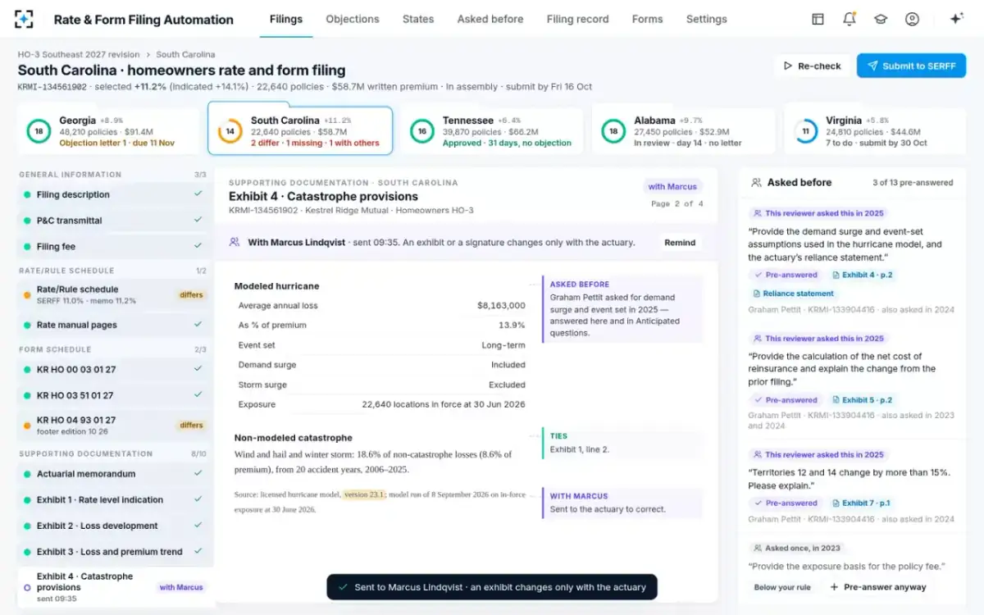Select the Tennessee state card

(491, 131)
